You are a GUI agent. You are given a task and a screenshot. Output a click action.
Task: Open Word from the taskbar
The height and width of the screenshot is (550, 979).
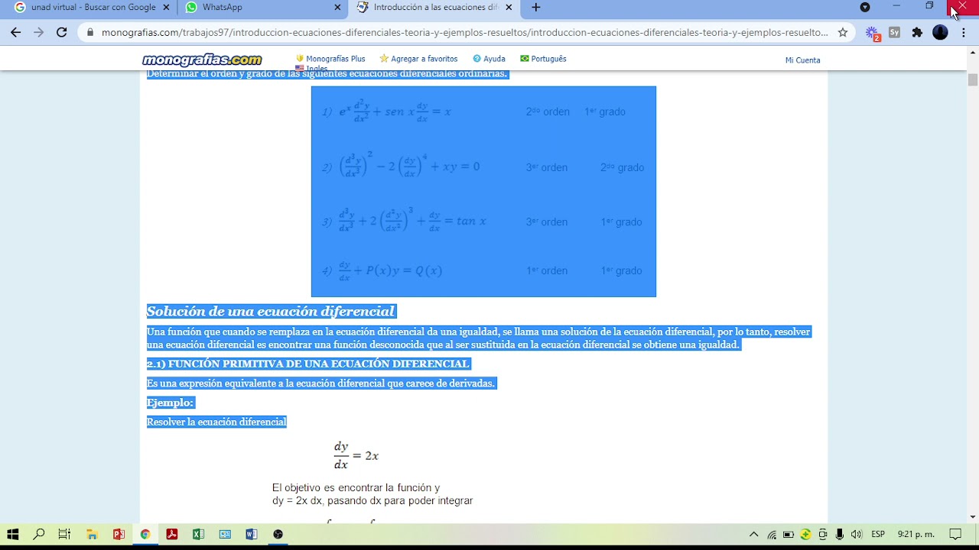(x=252, y=534)
